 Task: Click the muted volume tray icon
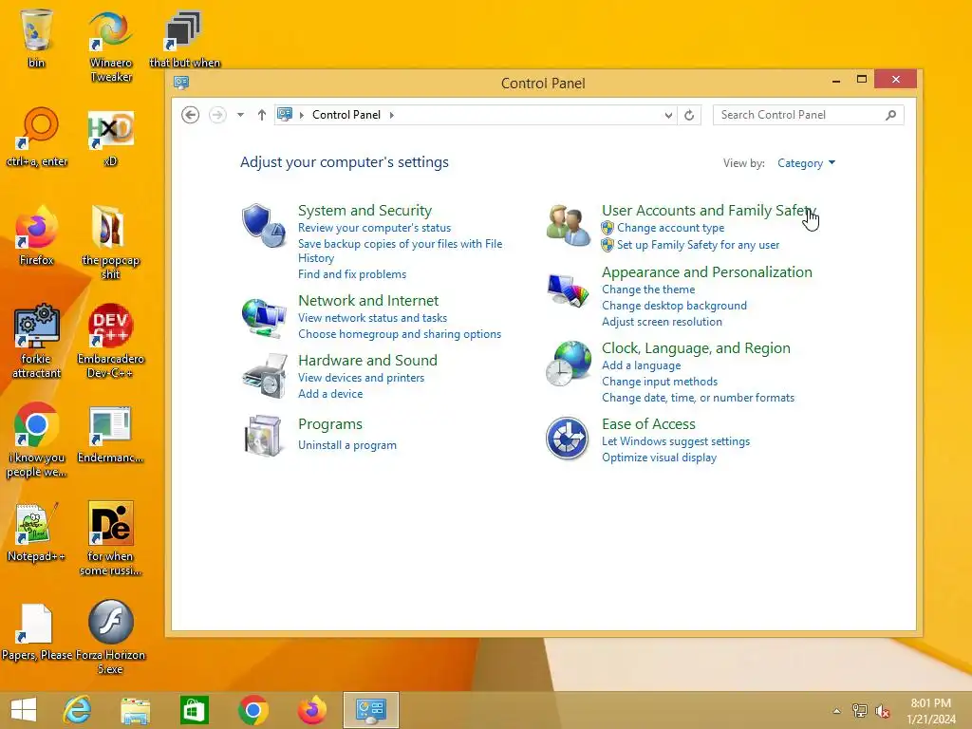[882, 711]
